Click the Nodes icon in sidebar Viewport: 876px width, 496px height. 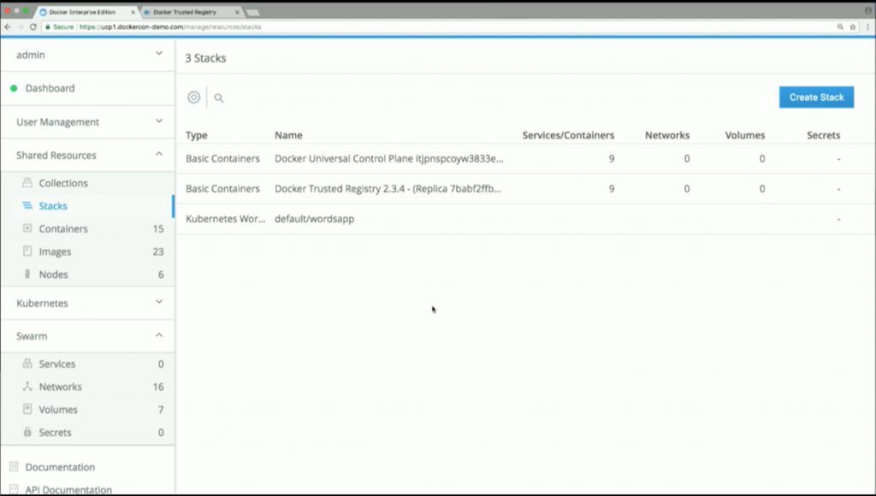(27, 274)
